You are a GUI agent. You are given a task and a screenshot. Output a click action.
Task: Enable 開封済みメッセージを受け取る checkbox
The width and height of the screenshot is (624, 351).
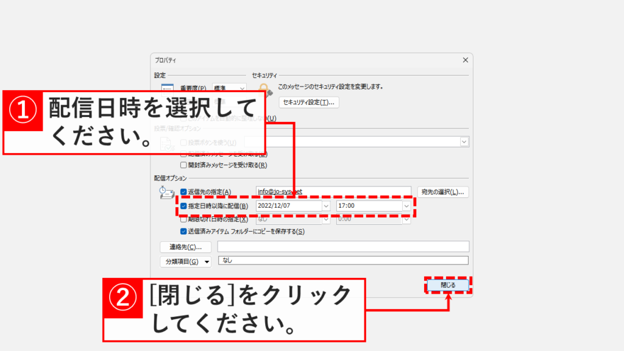click(183, 165)
